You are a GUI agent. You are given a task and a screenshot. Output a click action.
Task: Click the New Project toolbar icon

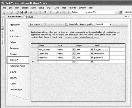tap(5, 12)
